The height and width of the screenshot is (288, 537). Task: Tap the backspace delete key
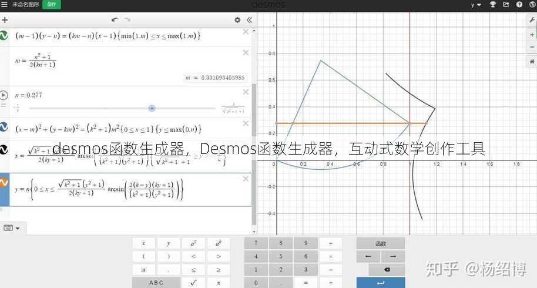pos(387,270)
